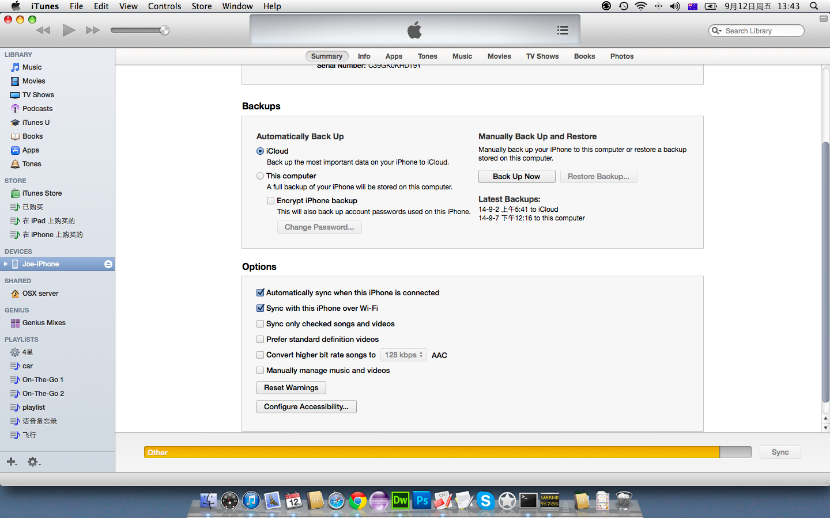Click the Change Password... button
This screenshot has width=830, height=518.
[319, 227]
